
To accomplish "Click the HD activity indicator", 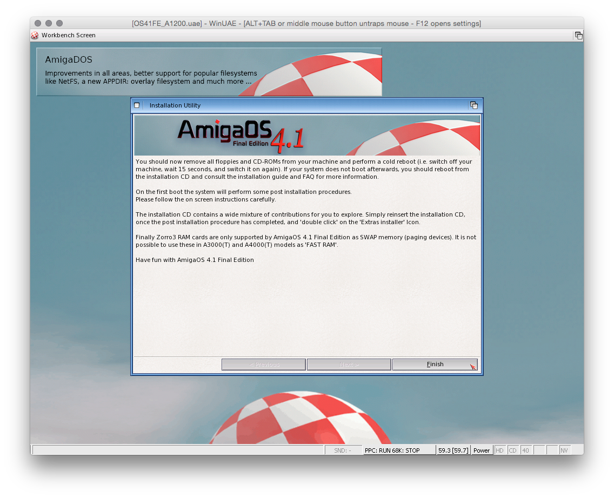I will click(499, 450).
